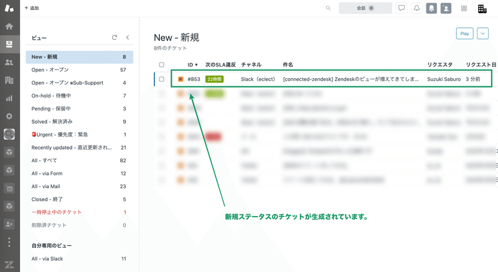Click the チャネル column header
The image size is (498, 272).
251,65
